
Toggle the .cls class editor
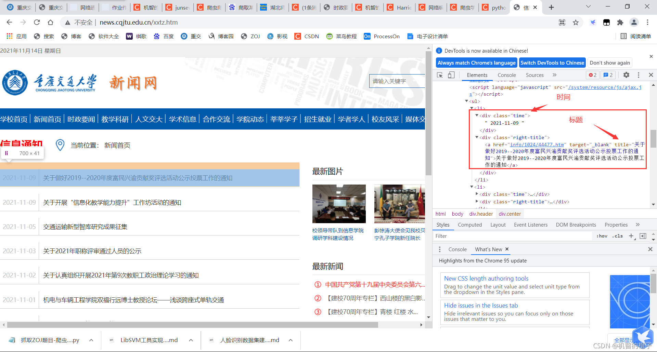point(618,236)
